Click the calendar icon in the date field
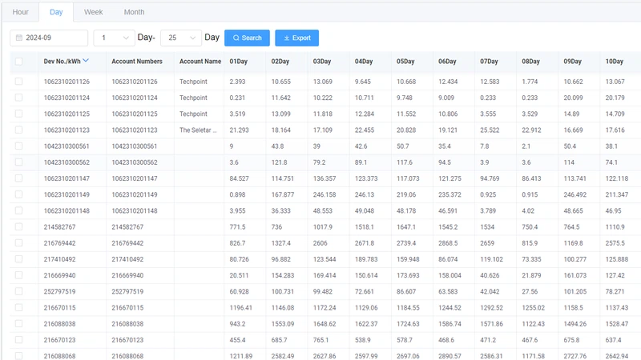 tap(18, 38)
